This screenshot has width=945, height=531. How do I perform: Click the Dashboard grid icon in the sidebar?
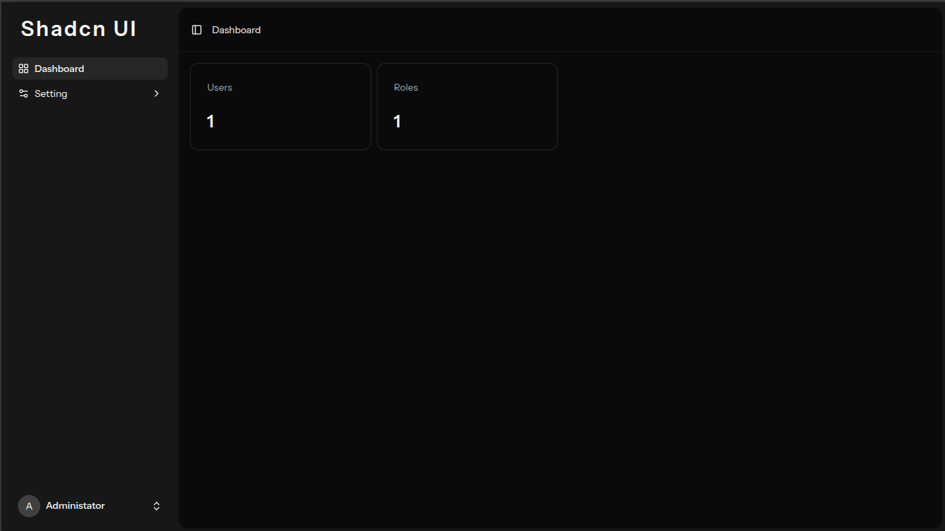click(x=24, y=69)
